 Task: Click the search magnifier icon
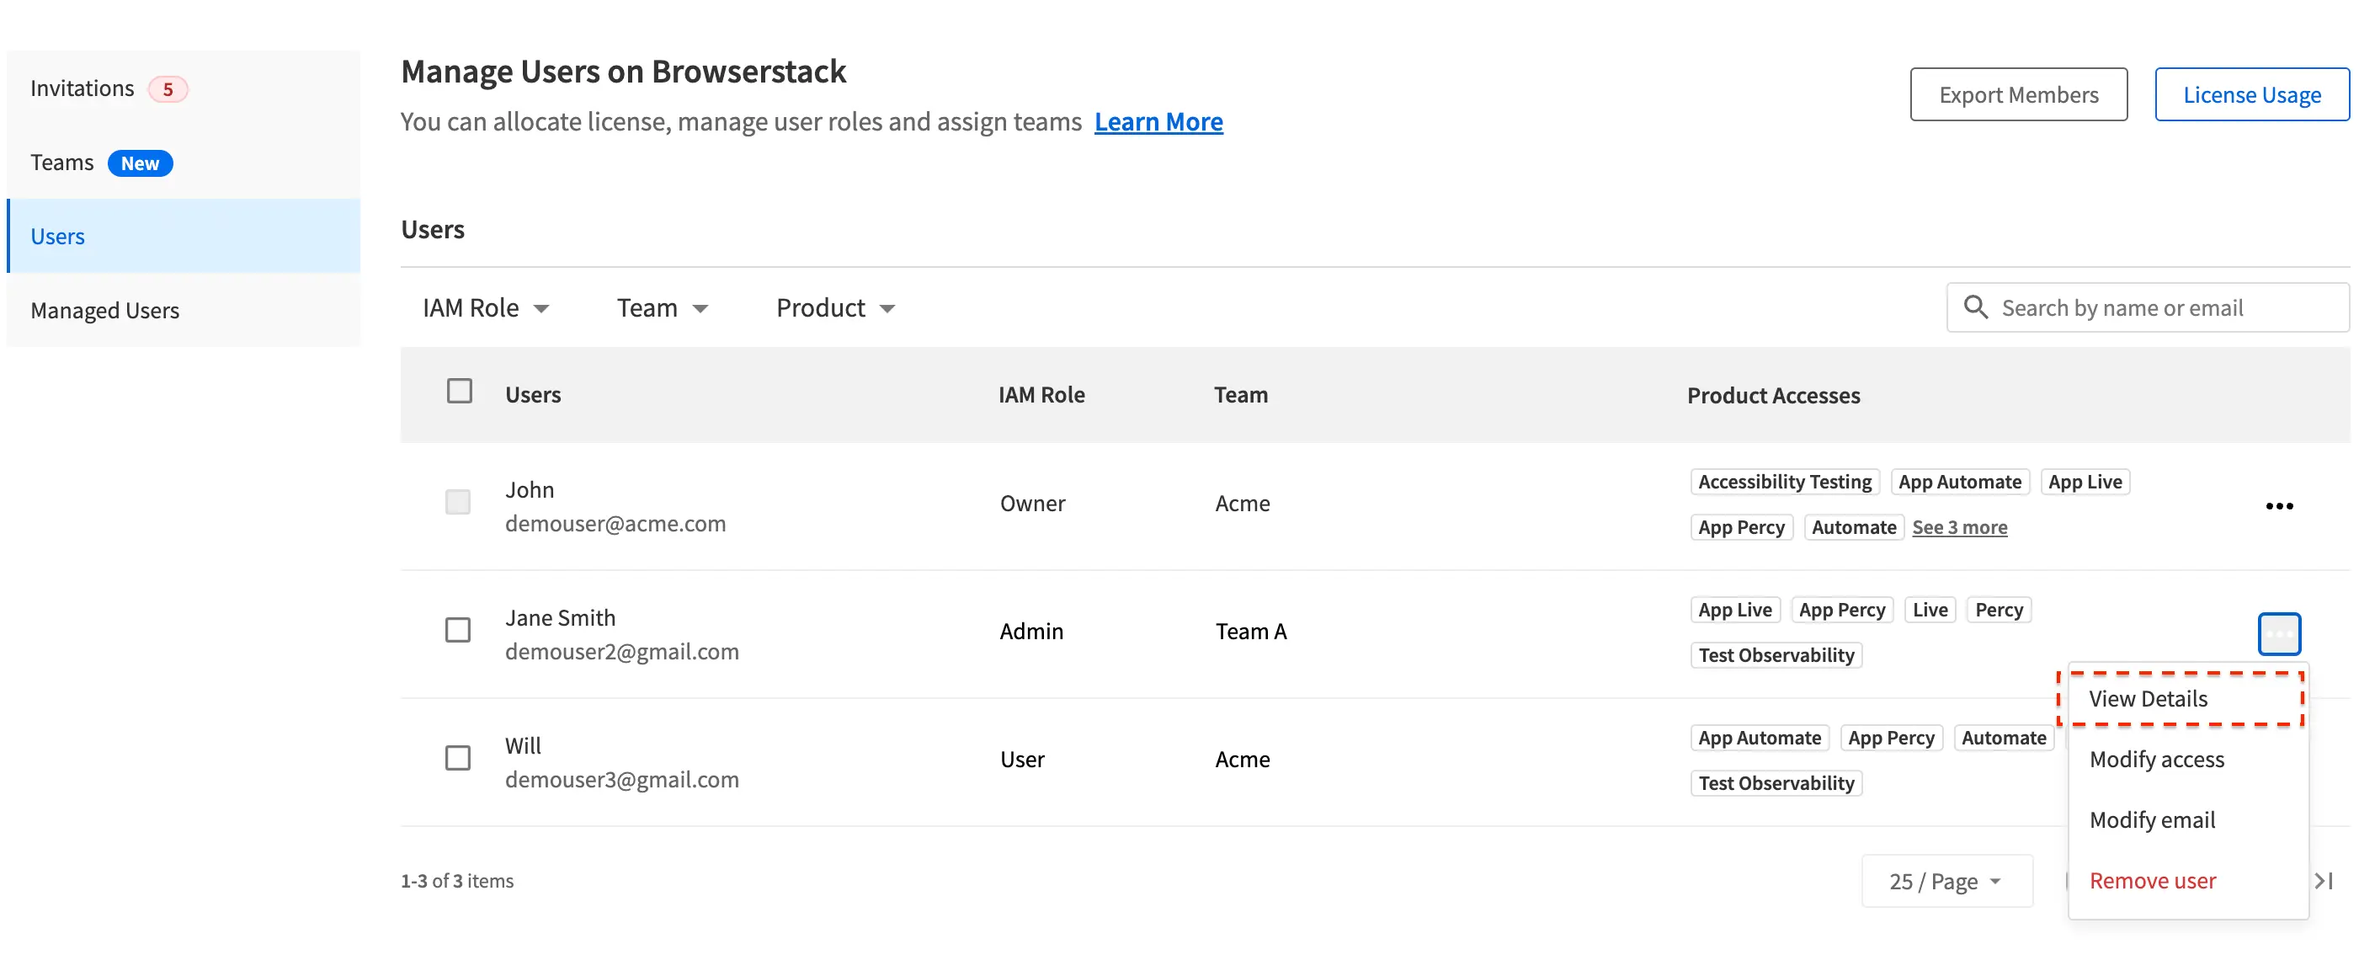[x=1975, y=307]
